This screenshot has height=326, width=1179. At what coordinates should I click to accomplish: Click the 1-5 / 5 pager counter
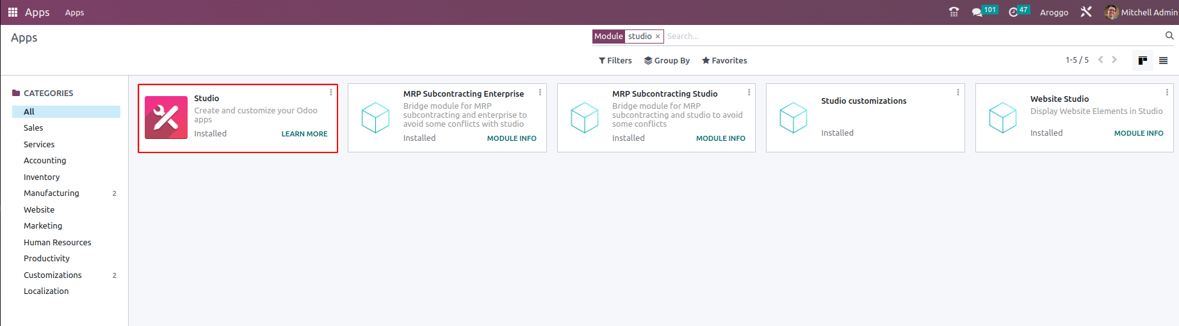1077,60
